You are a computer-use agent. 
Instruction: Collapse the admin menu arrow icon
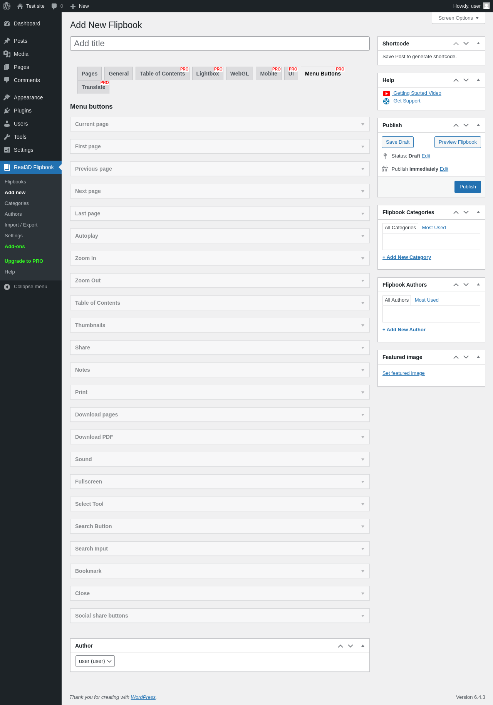(7, 287)
